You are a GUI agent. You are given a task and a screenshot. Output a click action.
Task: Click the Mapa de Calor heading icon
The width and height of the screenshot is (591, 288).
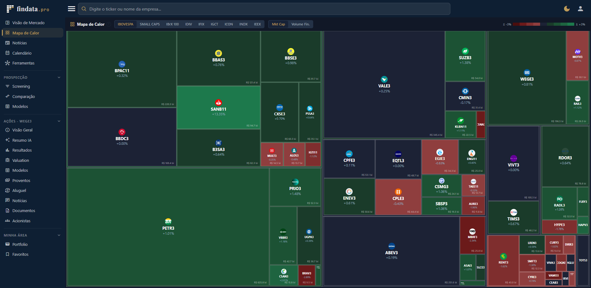[x=72, y=24]
